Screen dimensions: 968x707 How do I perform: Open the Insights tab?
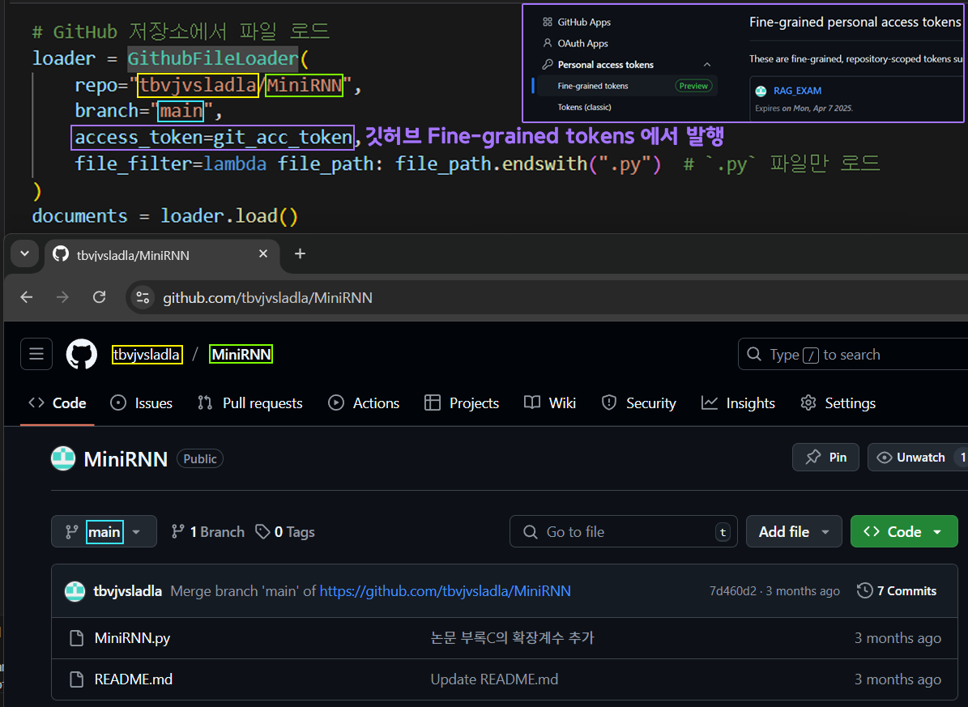[x=738, y=403]
